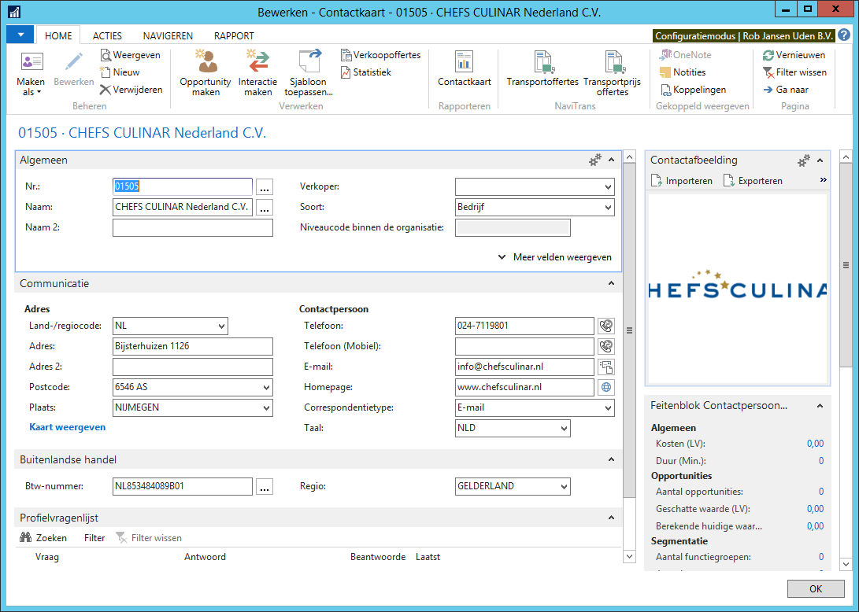Collapse the Profielvragenlijst section
The image size is (859, 612).
tap(612, 518)
